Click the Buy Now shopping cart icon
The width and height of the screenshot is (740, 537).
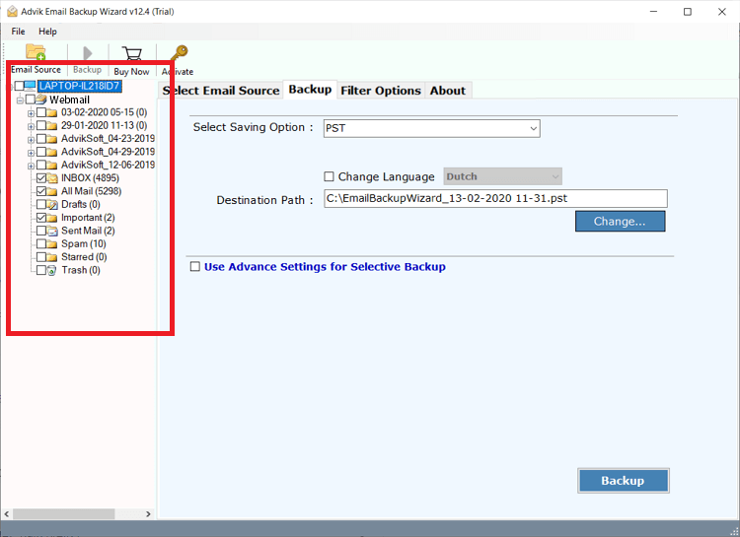click(131, 54)
